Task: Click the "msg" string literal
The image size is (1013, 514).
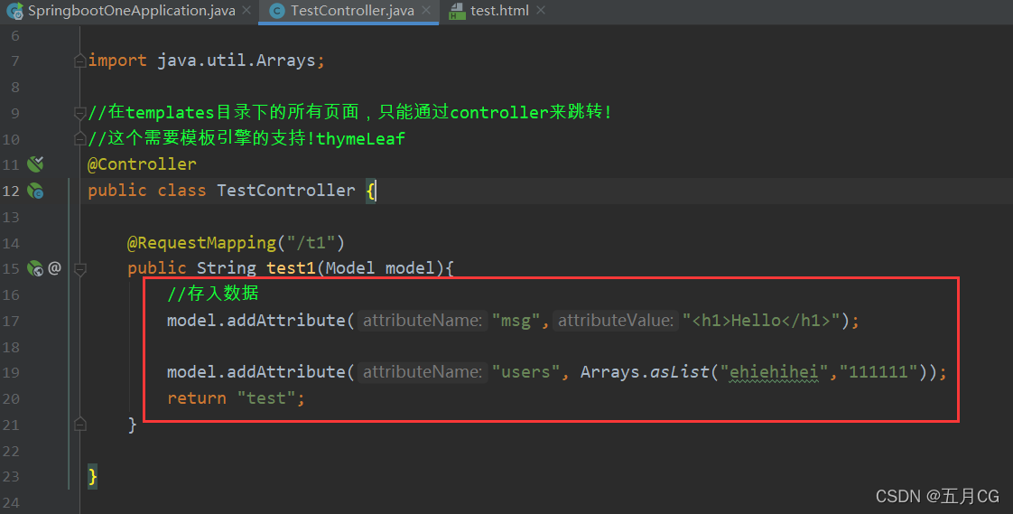Action: coord(516,320)
